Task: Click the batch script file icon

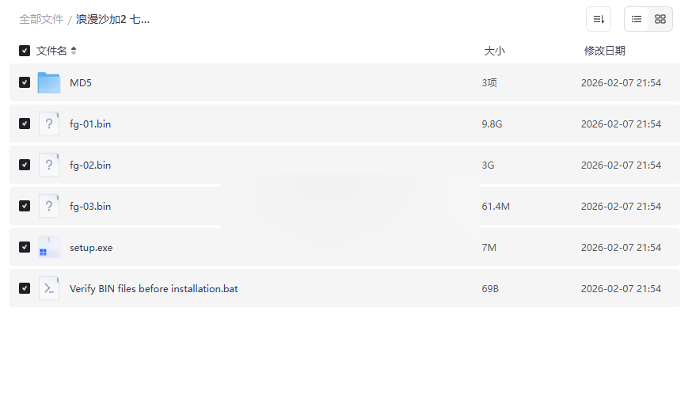Action: click(49, 288)
